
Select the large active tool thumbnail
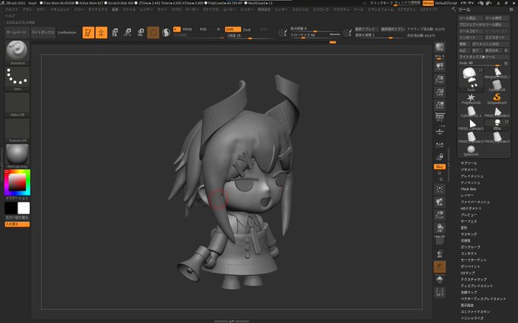point(471,80)
